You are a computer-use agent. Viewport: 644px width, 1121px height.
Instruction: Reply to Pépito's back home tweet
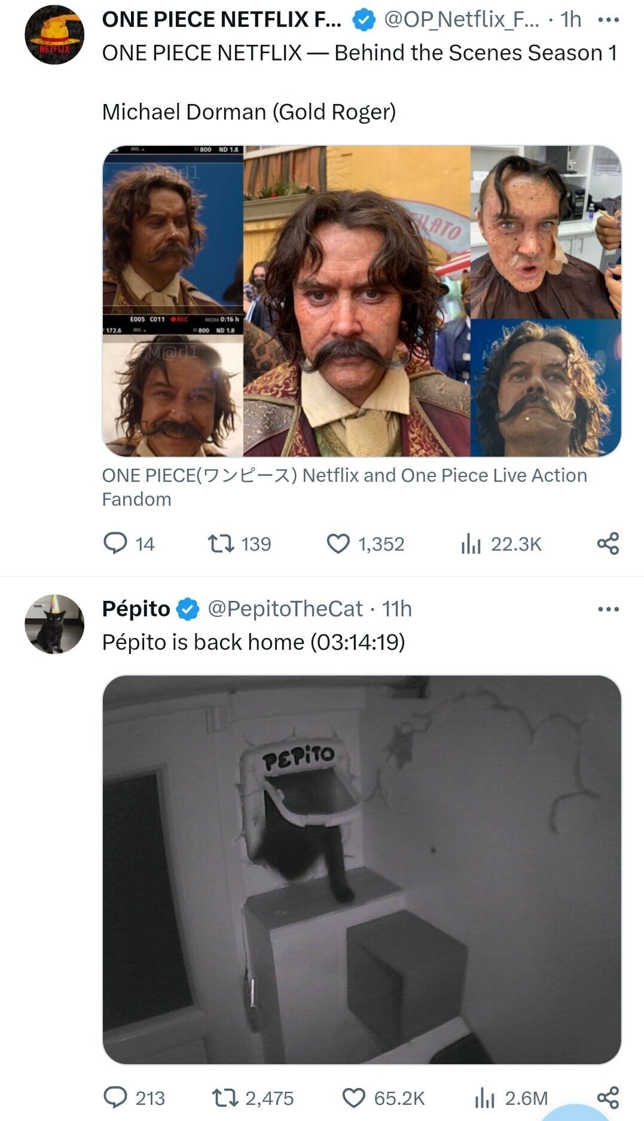coord(115,1098)
